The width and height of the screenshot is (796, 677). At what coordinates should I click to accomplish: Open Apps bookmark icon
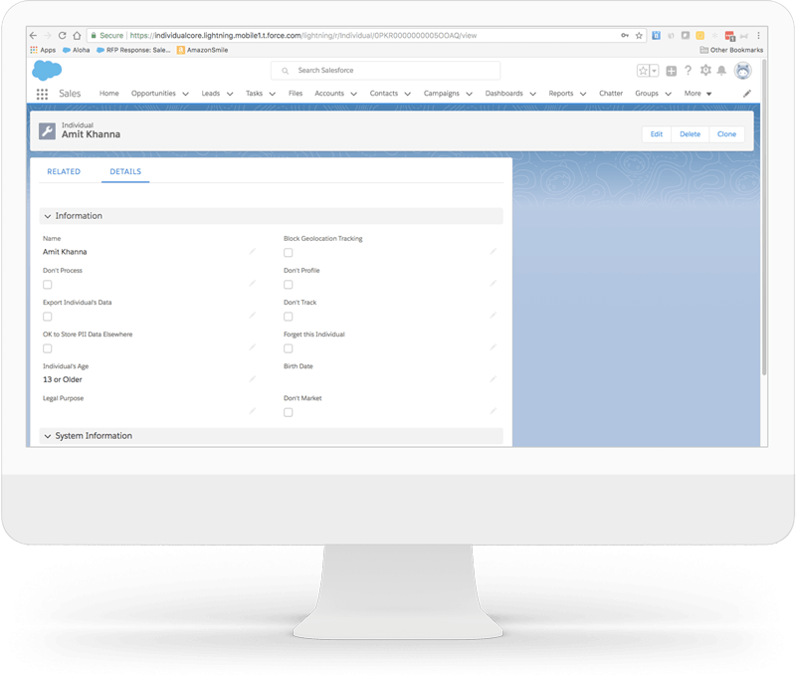click(x=43, y=50)
